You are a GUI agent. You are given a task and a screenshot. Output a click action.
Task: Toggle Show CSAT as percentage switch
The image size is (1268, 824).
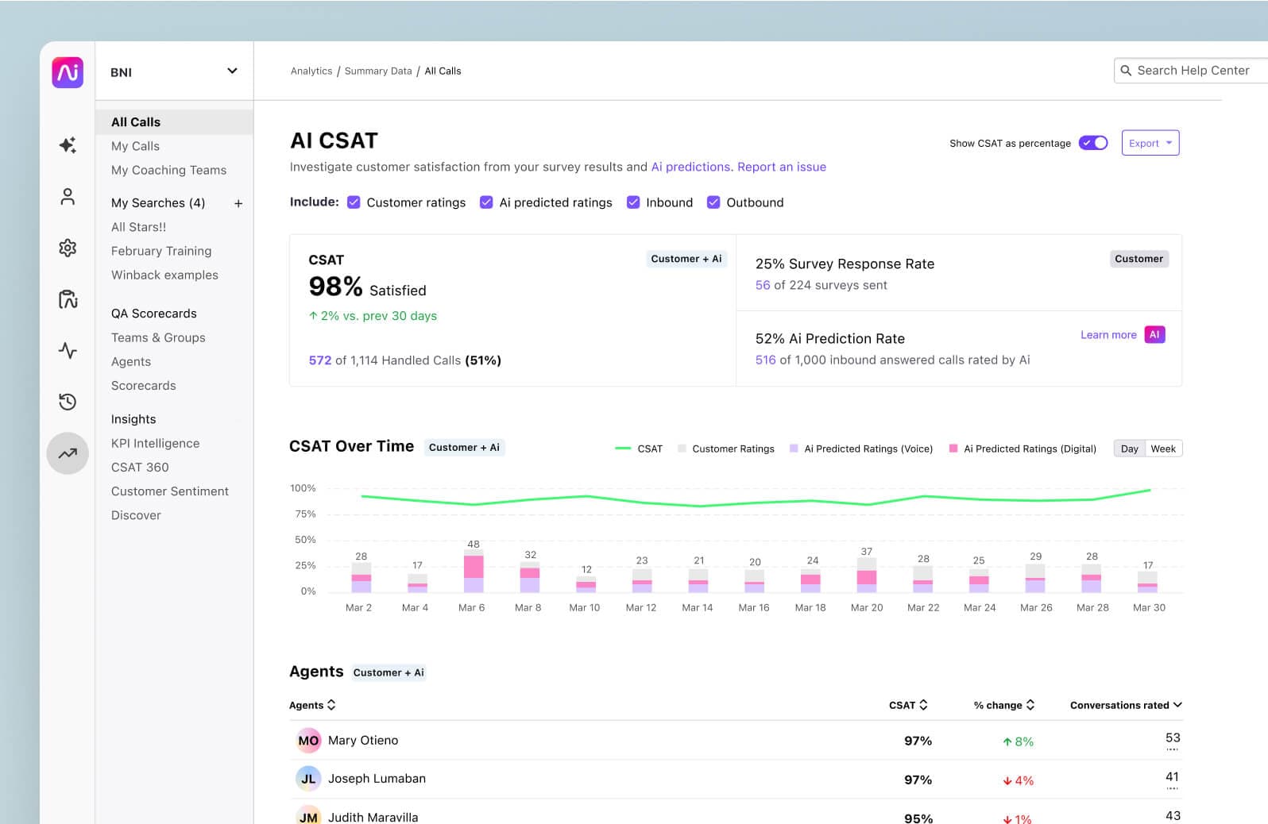coord(1093,143)
